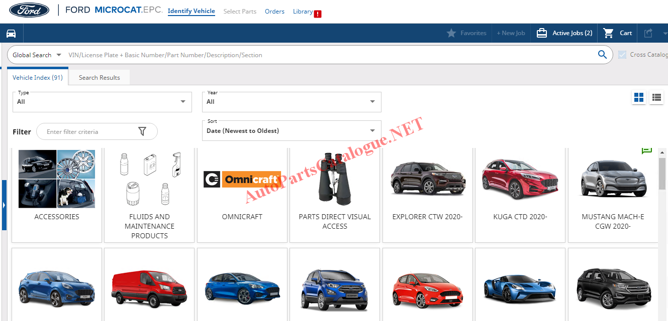Click the Favorites star icon
The width and height of the screenshot is (668, 321).
point(451,33)
